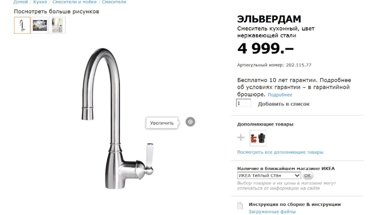Click the plus icon under Дополняющие товары
The height and width of the screenshot is (215, 385).
240,138
